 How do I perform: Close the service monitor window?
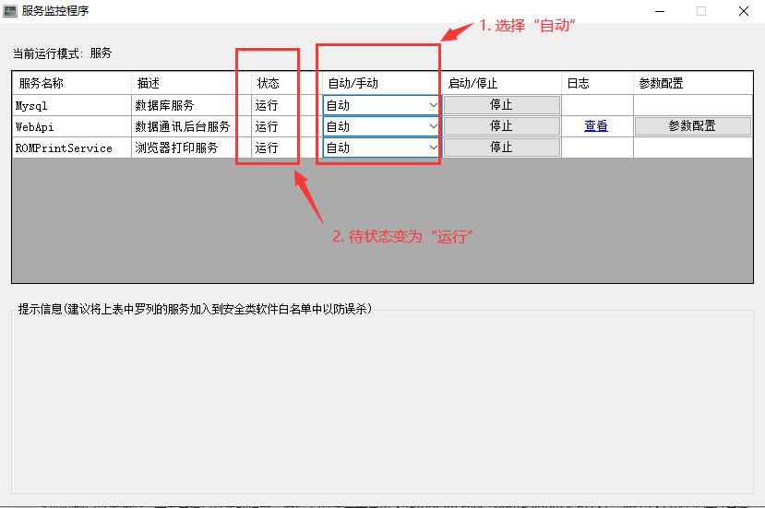click(x=743, y=11)
